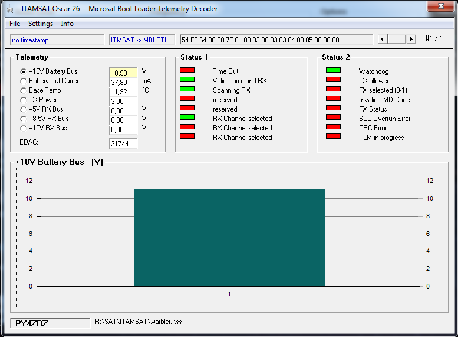Click the left arrow of frame scrollbar
Screen dimensions: 458x337
click(x=382, y=39)
